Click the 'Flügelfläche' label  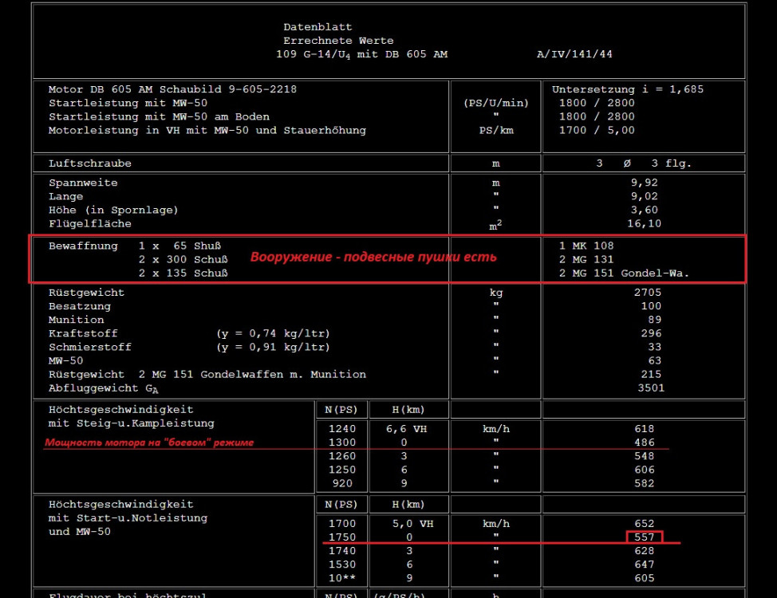tap(89, 224)
